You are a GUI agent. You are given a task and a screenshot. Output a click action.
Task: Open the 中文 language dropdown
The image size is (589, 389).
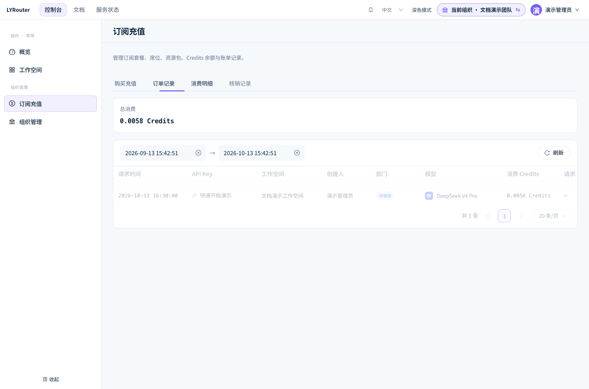click(392, 10)
